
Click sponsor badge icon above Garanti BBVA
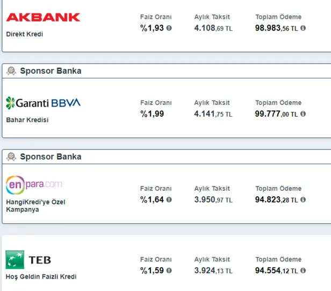coord(11,71)
